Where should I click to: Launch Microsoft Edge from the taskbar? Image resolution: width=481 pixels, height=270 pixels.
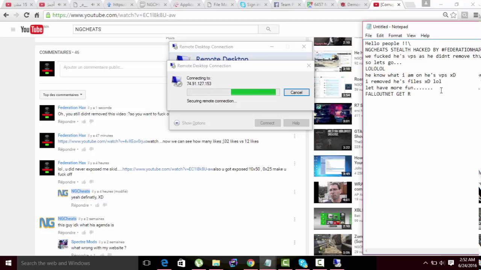[x=164, y=263]
